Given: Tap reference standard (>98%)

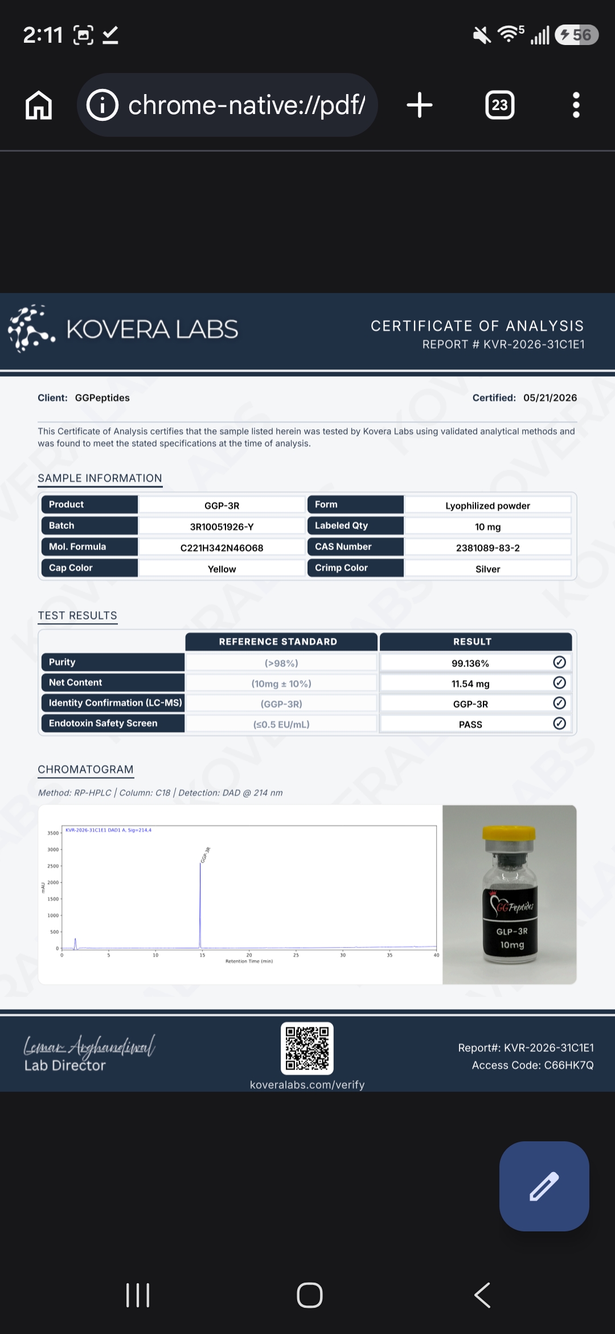Looking at the screenshot, I should tap(281, 664).
